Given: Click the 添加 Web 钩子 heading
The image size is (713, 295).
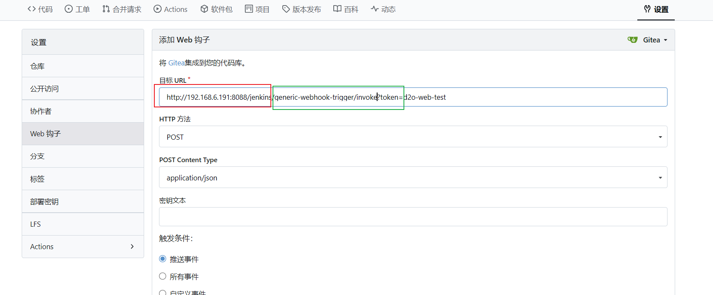Looking at the screenshot, I should (x=185, y=40).
